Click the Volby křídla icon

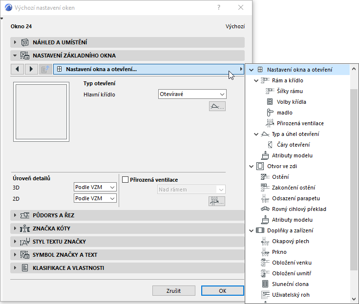(270, 102)
